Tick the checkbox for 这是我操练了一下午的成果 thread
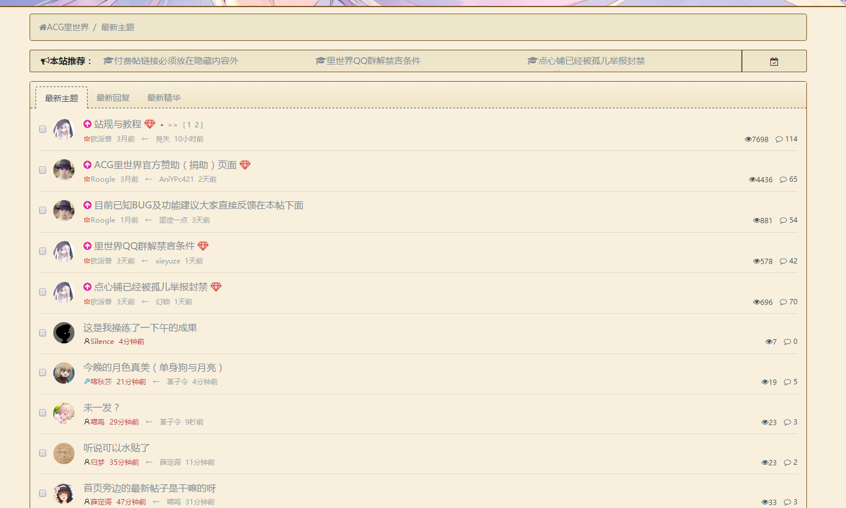Image resolution: width=846 pixels, height=508 pixels. (x=43, y=333)
